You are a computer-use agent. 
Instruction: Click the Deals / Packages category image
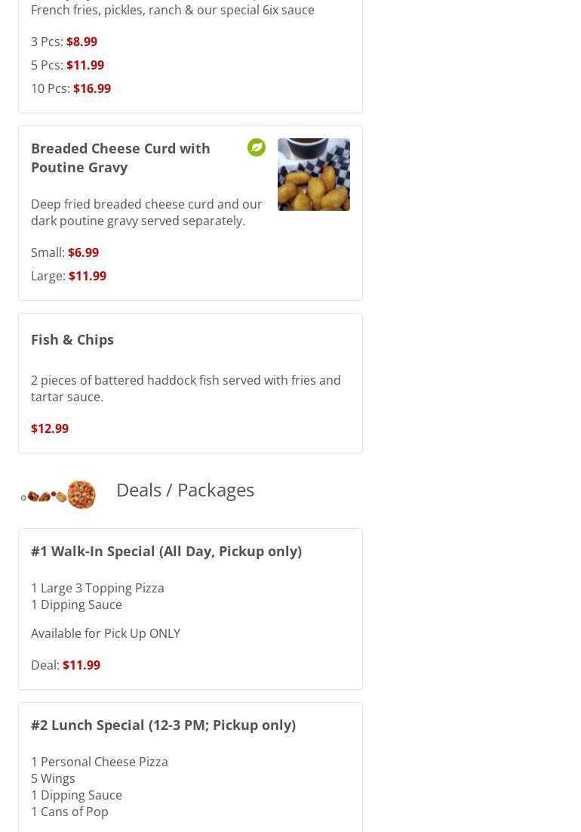click(59, 495)
